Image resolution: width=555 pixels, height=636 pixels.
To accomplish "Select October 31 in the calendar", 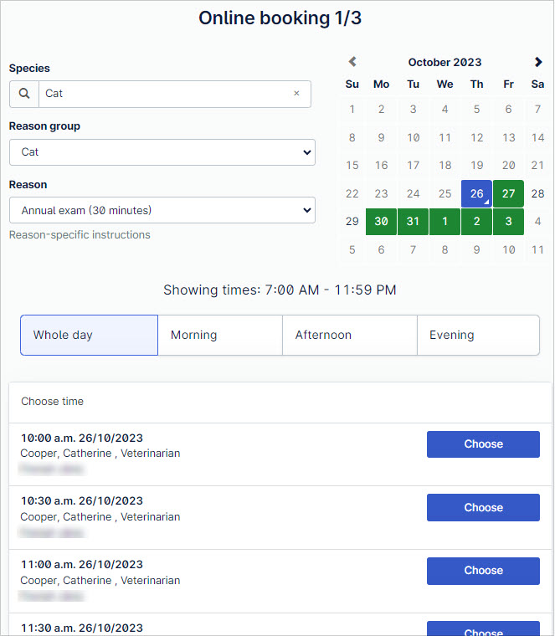I will coord(413,222).
